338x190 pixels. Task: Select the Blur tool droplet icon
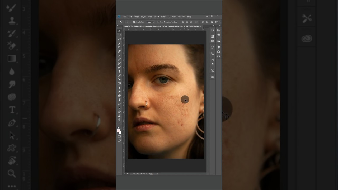point(119,88)
